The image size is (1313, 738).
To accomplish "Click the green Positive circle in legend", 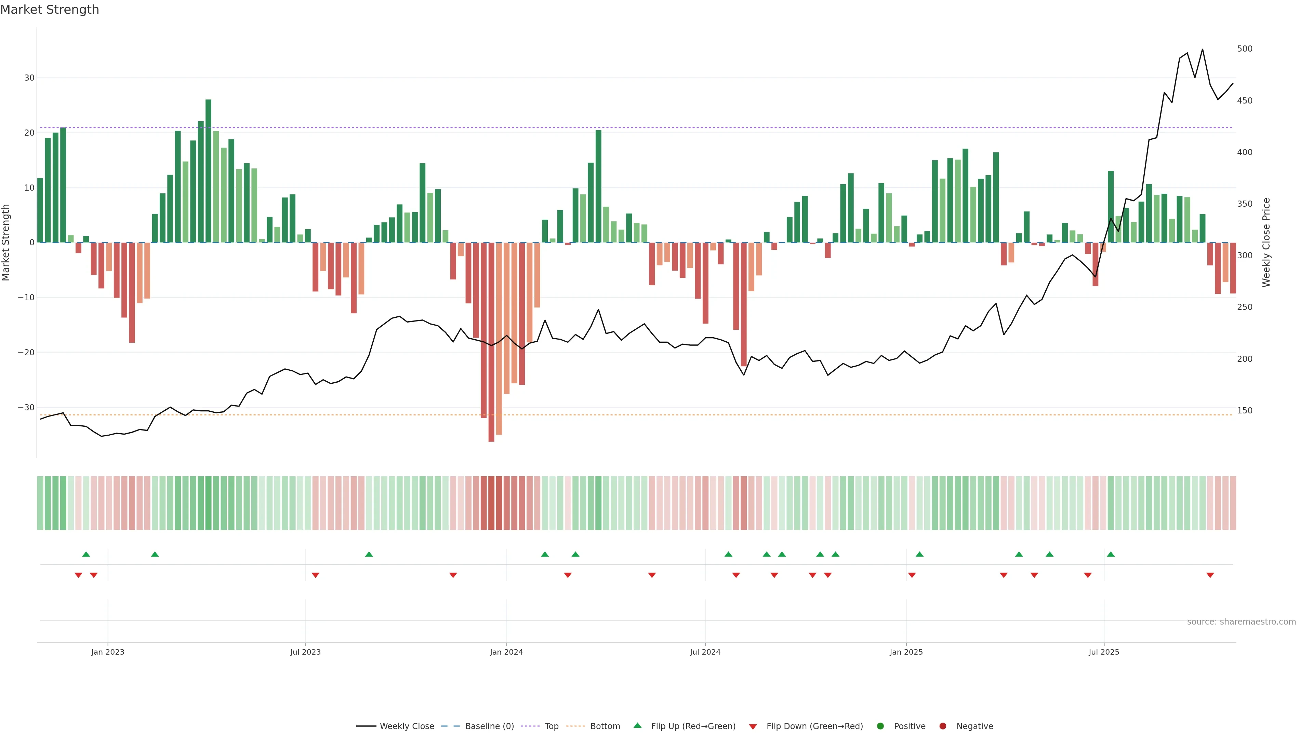I will pos(880,726).
